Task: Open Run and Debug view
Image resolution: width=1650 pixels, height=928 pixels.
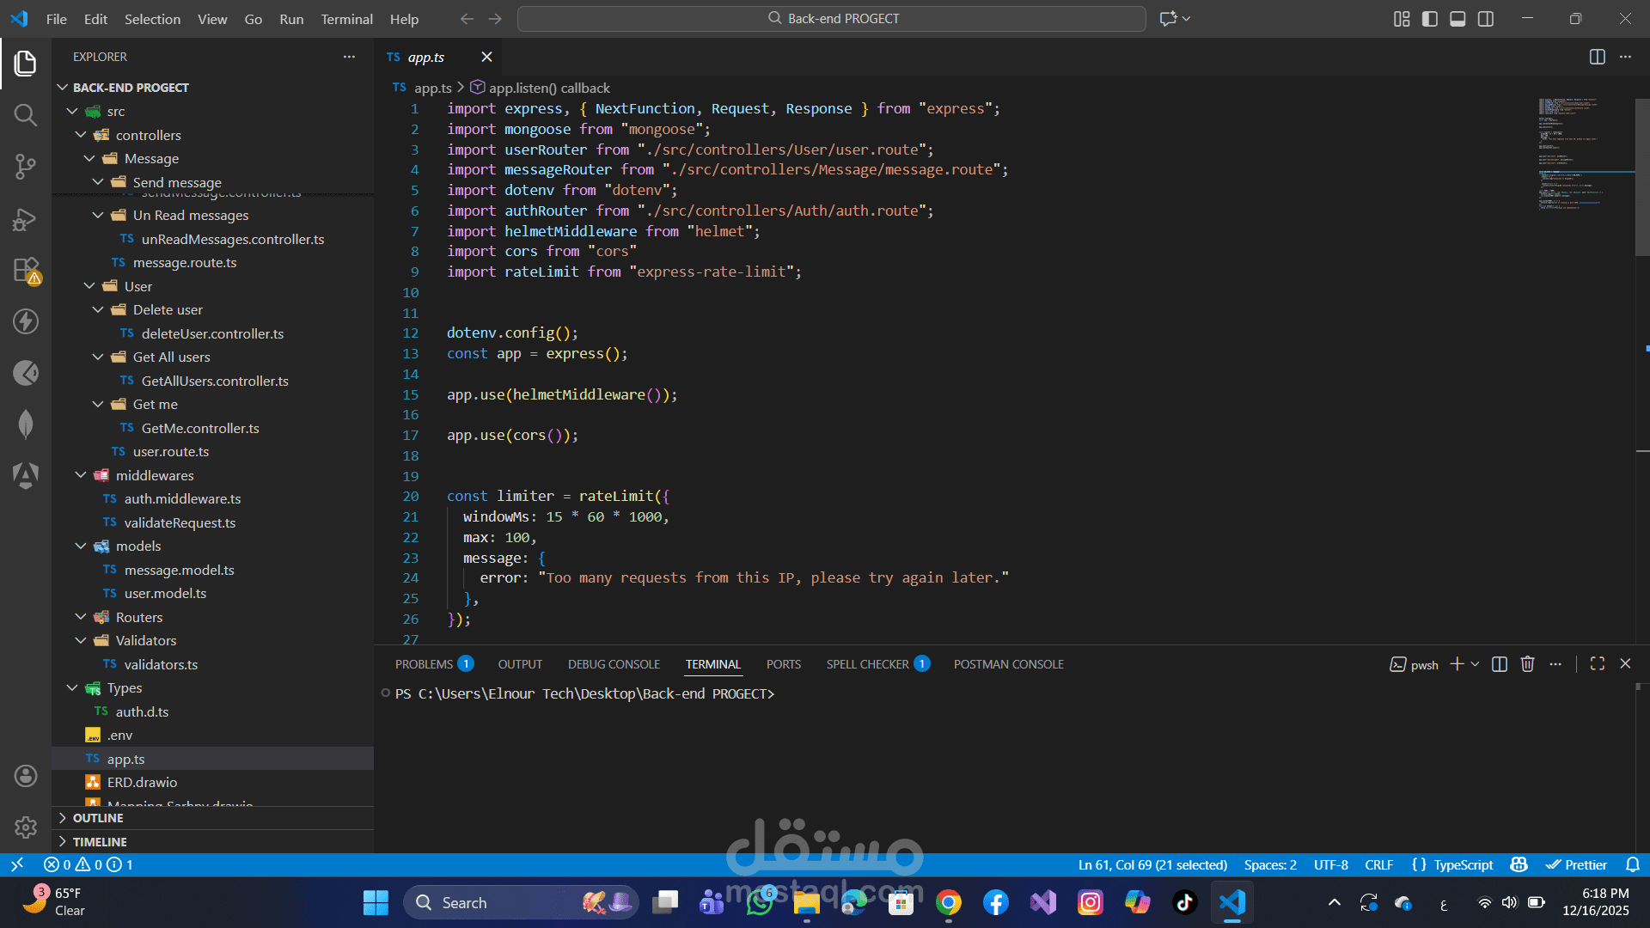Action: click(x=26, y=219)
